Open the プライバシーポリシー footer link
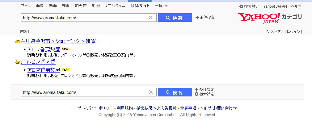The width and height of the screenshot is (312, 129). (95, 108)
